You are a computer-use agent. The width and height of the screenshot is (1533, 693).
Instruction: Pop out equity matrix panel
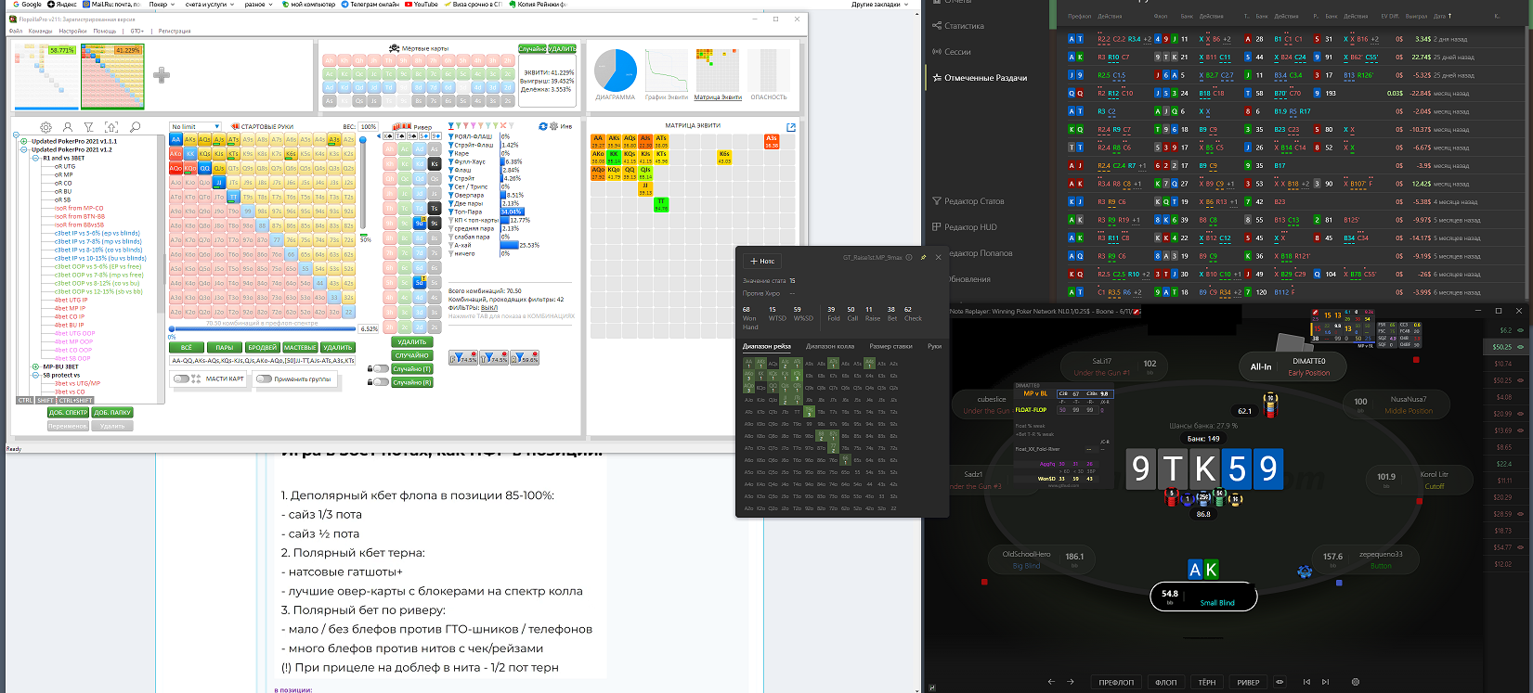click(x=791, y=127)
